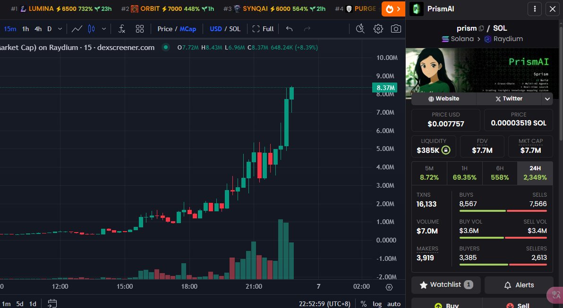Select the 24H stats tab
Viewport: 563px width, 308px height.
[x=535, y=173]
